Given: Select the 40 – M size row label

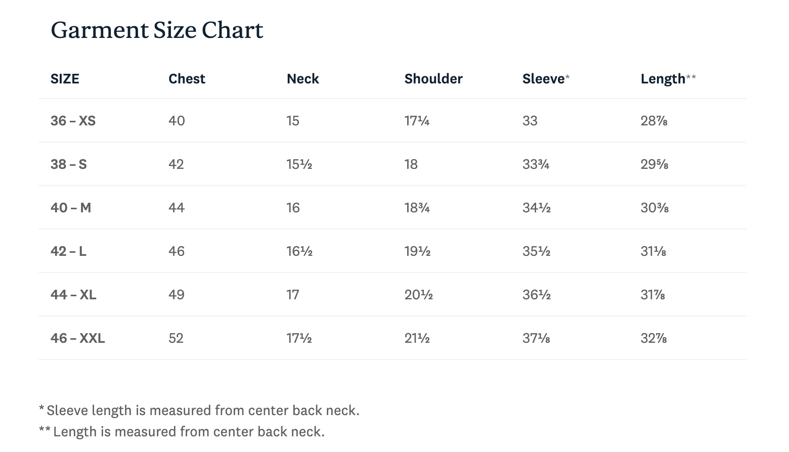Looking at the screenshot, I should click(71, 208).
